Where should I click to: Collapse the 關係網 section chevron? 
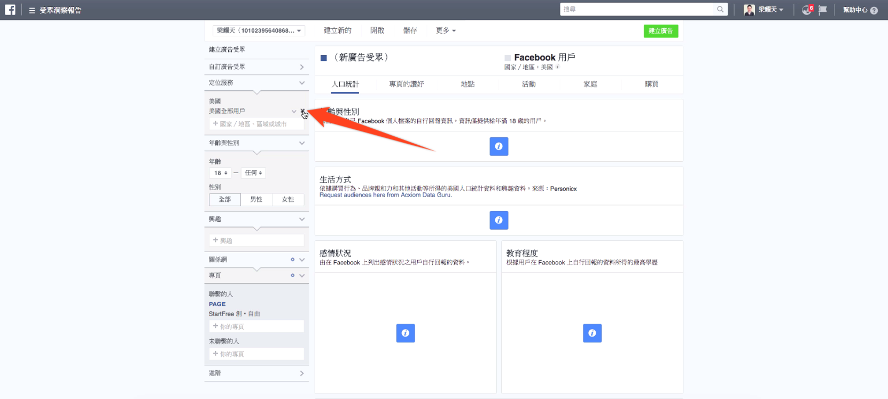coord(302,260)
